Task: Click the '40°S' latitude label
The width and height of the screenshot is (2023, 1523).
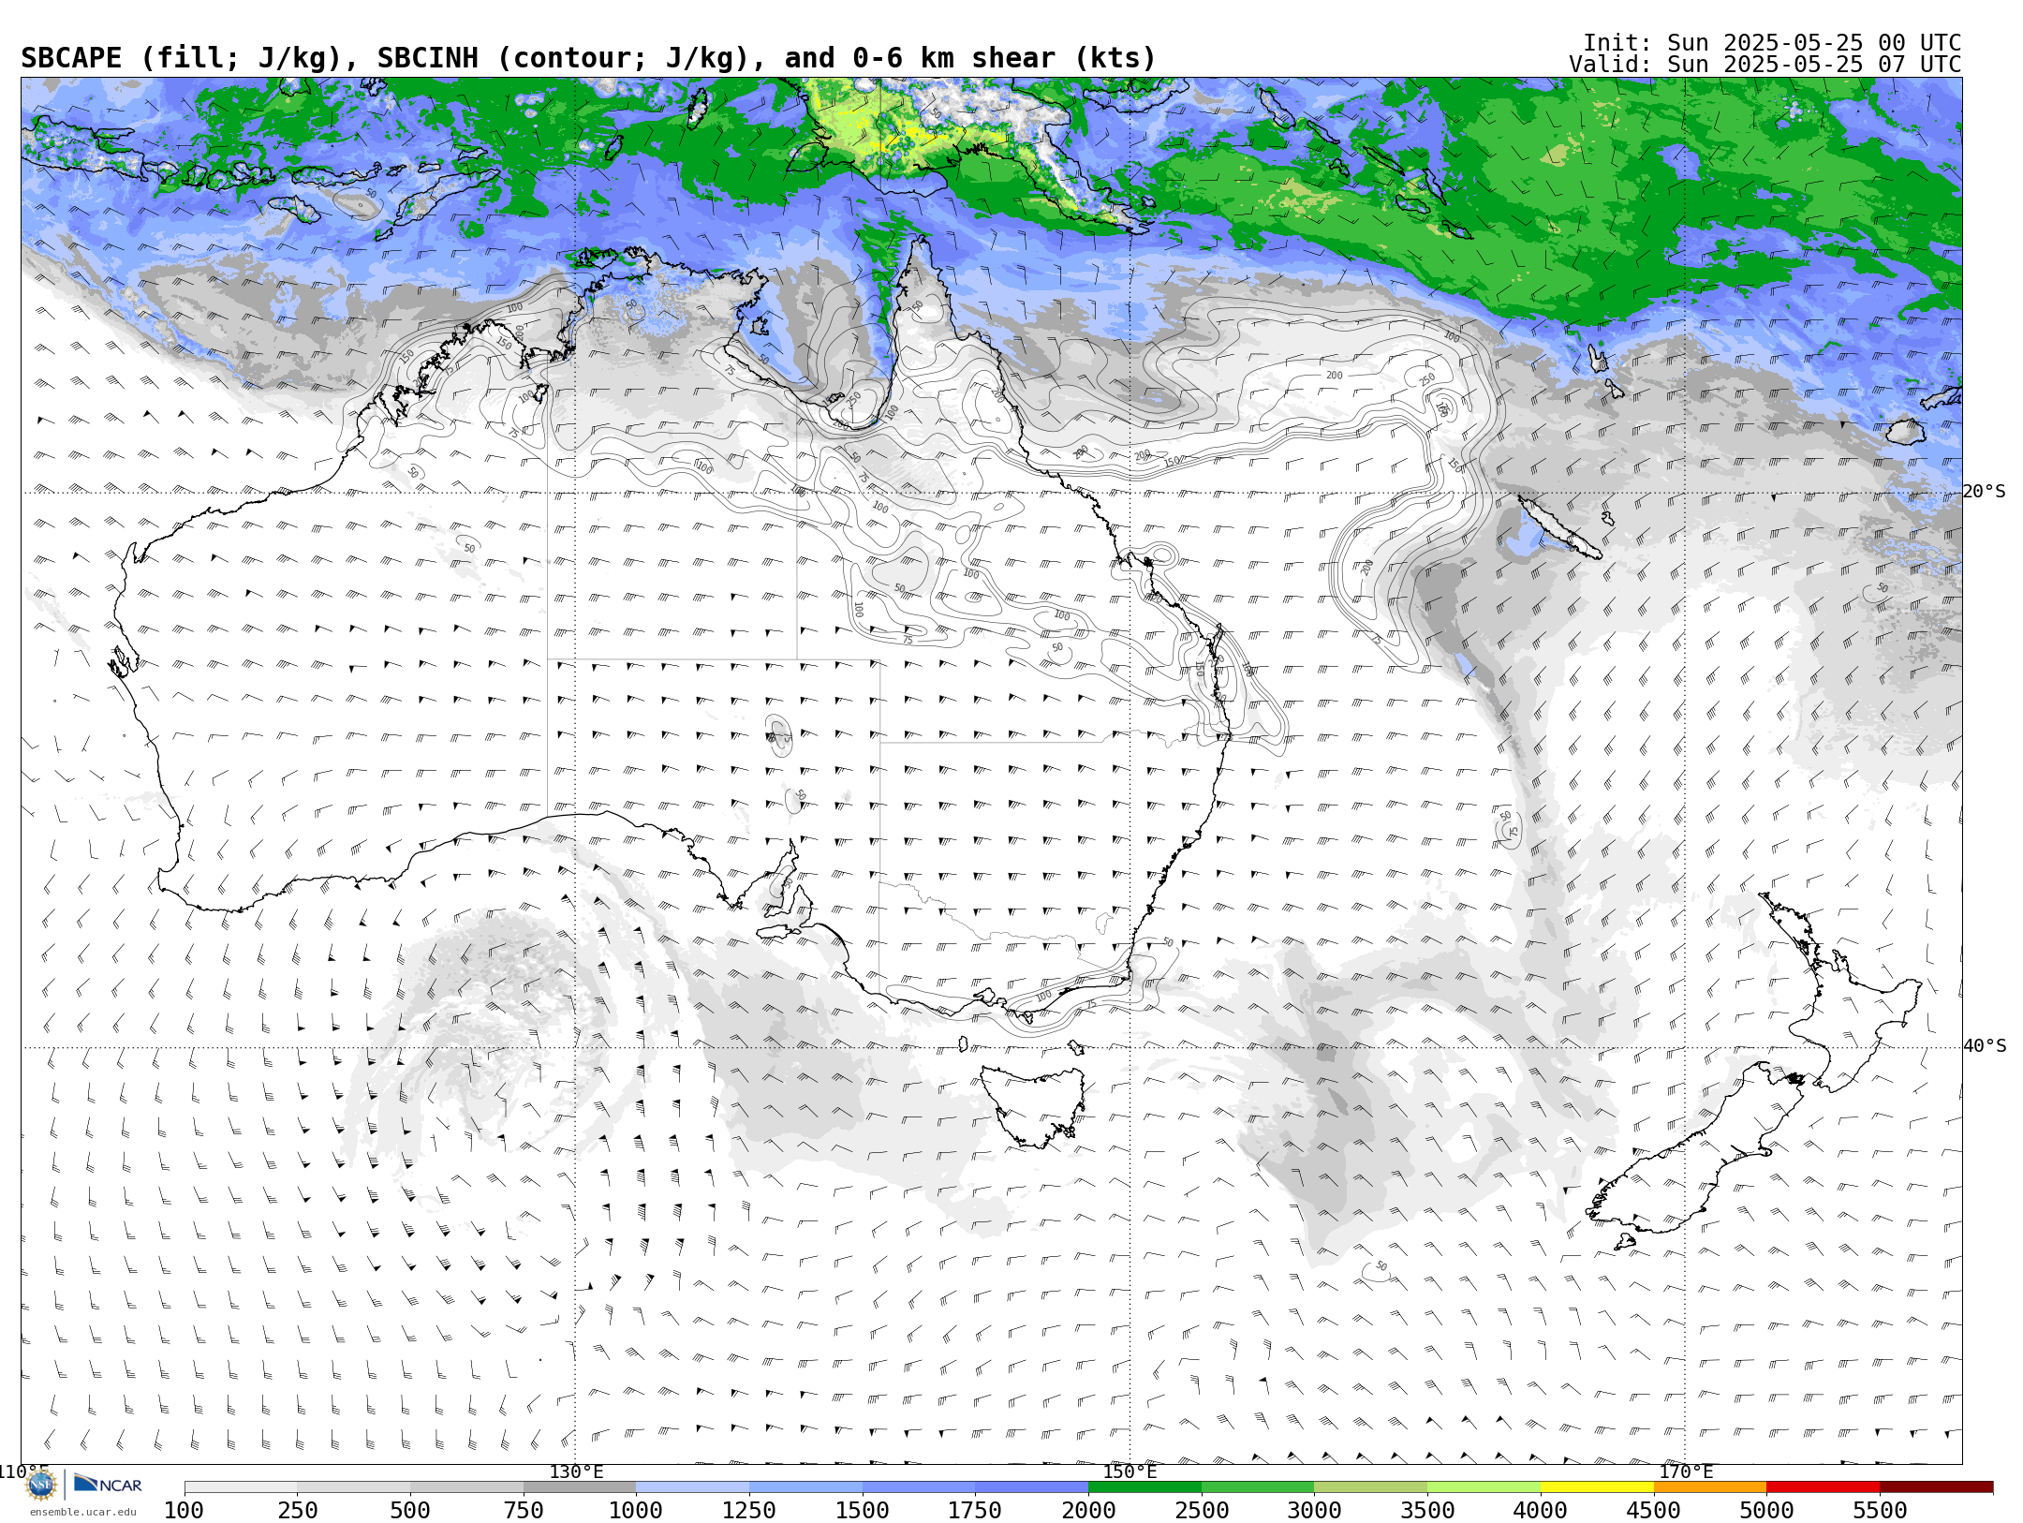Action: [x=1985, y=1046]
